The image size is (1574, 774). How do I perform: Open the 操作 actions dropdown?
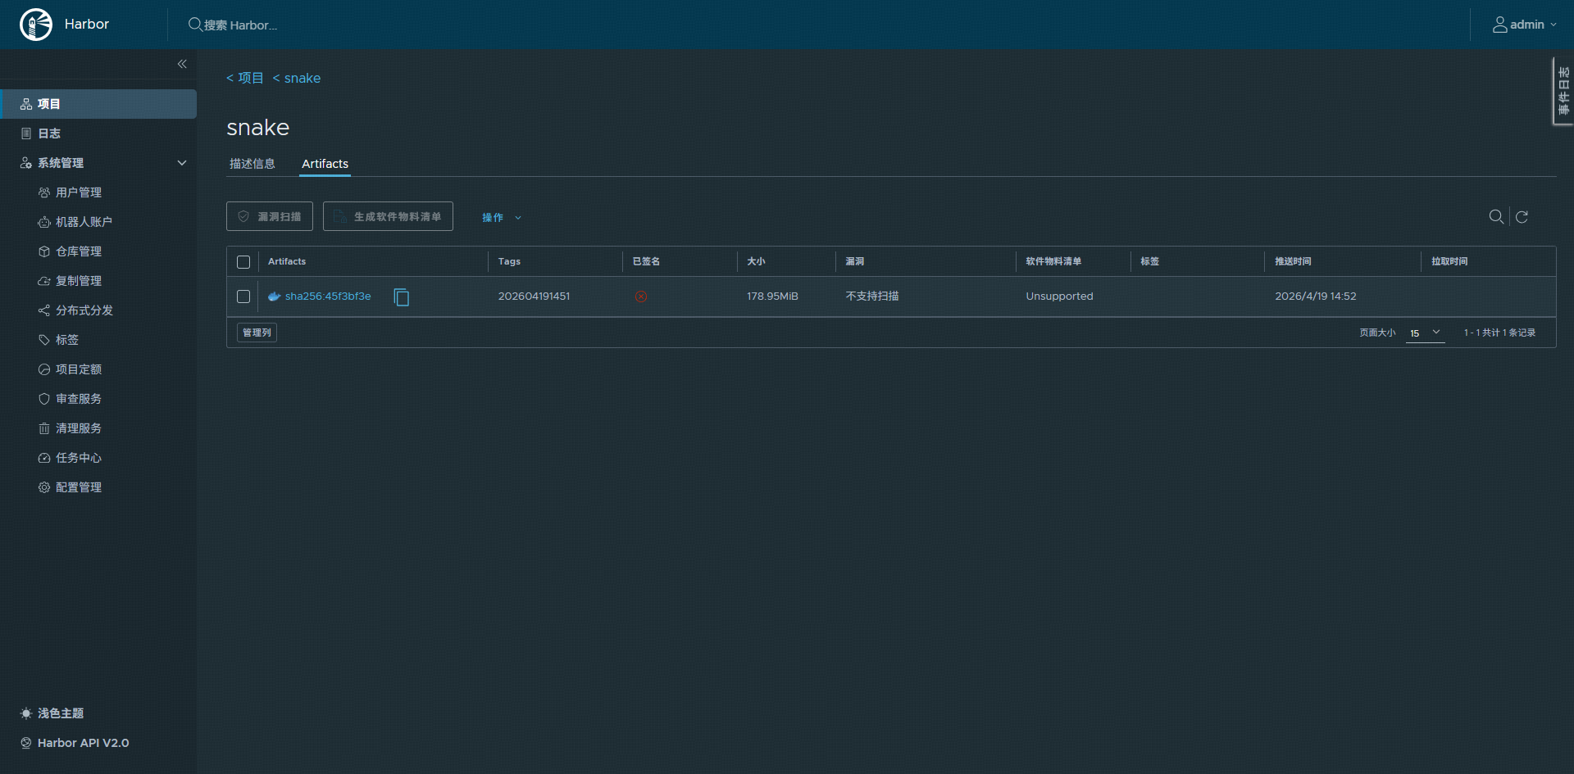502,217
